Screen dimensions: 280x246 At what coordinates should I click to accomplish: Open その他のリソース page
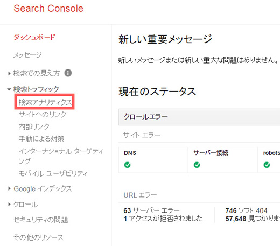(x=38, y=237)
